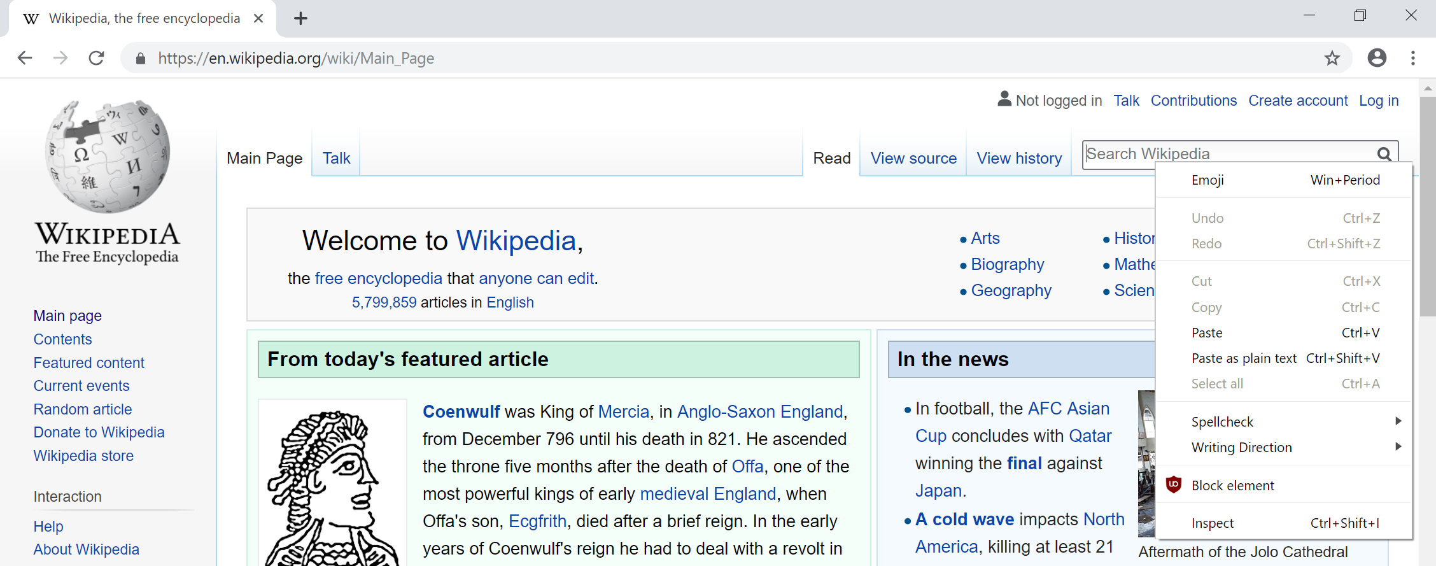This screenshot has width=1436, height=566.
Task: Click the Redo context menu entry
Action: (1284, 244)
